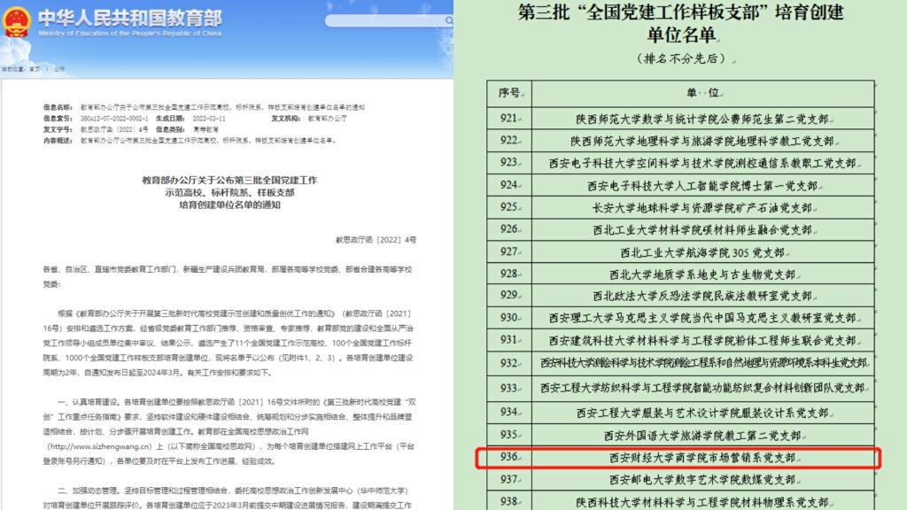Image resolution: width=907 pixels, height=510 pixels.
Task: Select row 934 西安工程大学服装与艺术设计学院 unit
Action: (702, 413)
